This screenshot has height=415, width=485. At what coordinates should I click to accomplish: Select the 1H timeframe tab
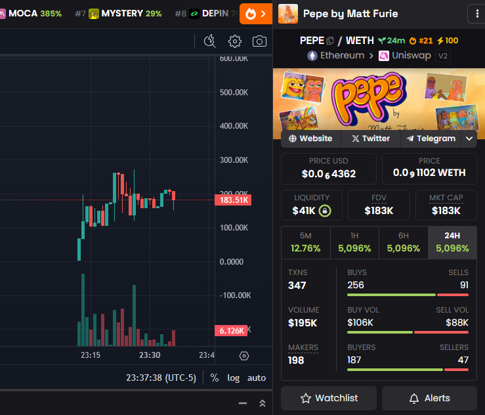[354, 242]
